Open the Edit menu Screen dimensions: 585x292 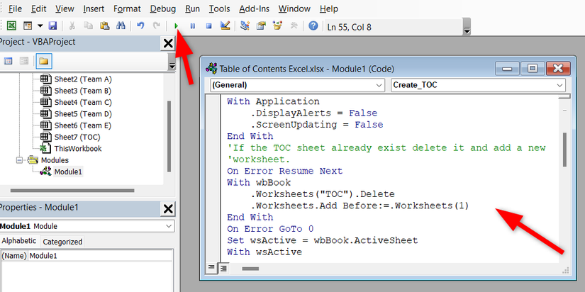pos(38,9)
